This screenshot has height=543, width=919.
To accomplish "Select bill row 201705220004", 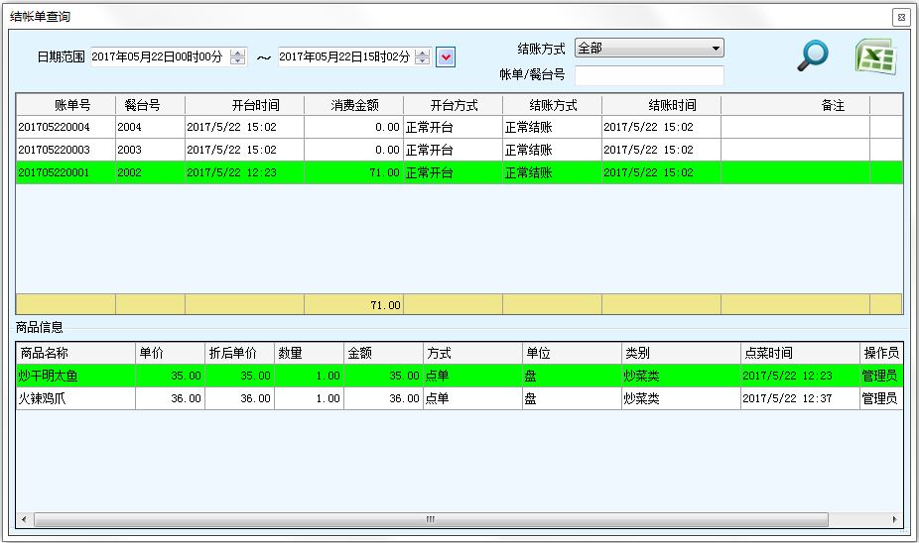I will [x=459, y=127].
